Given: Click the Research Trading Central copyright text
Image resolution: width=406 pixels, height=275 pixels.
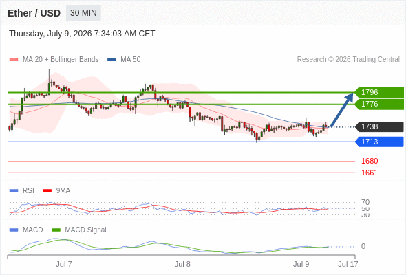Looking at the screenshot, I should click(x=348, y=60).
